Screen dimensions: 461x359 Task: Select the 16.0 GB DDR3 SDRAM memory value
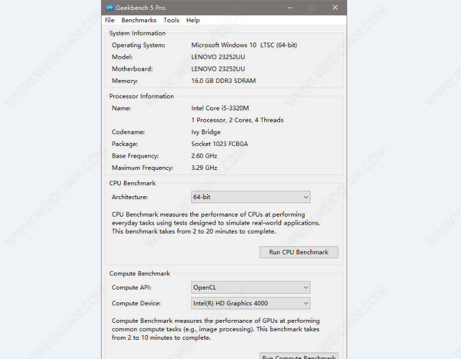point(223,81)
